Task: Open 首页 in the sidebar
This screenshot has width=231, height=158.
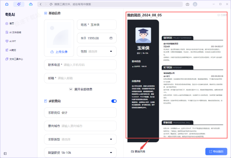Action: coord(10,23)
